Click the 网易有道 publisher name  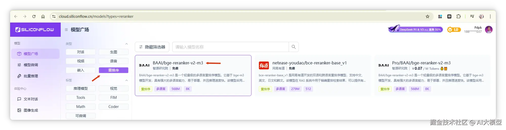[x=279, y=68]
